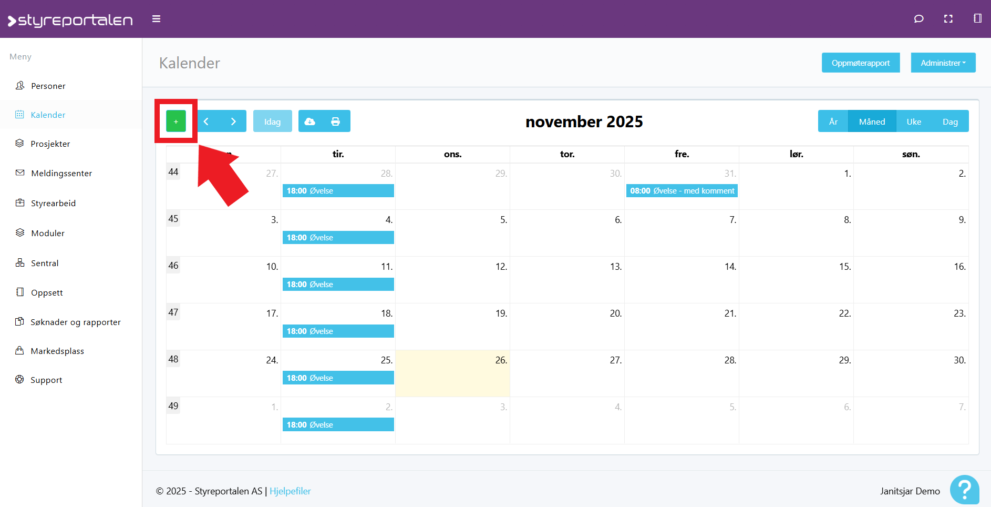Switch to Uke view
991x507 pixels.
pyautogui.click(x=914, y=121)
